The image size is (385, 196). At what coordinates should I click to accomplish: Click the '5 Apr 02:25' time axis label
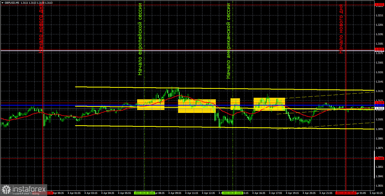click(x=377, y=193)
